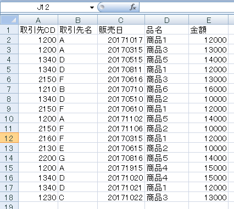Select row 1 header
234x209 pixels.
(9, 30)
